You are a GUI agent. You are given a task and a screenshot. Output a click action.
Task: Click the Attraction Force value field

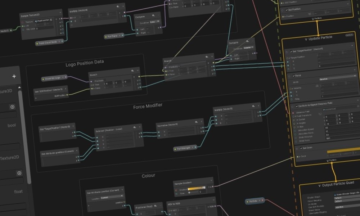342,131
